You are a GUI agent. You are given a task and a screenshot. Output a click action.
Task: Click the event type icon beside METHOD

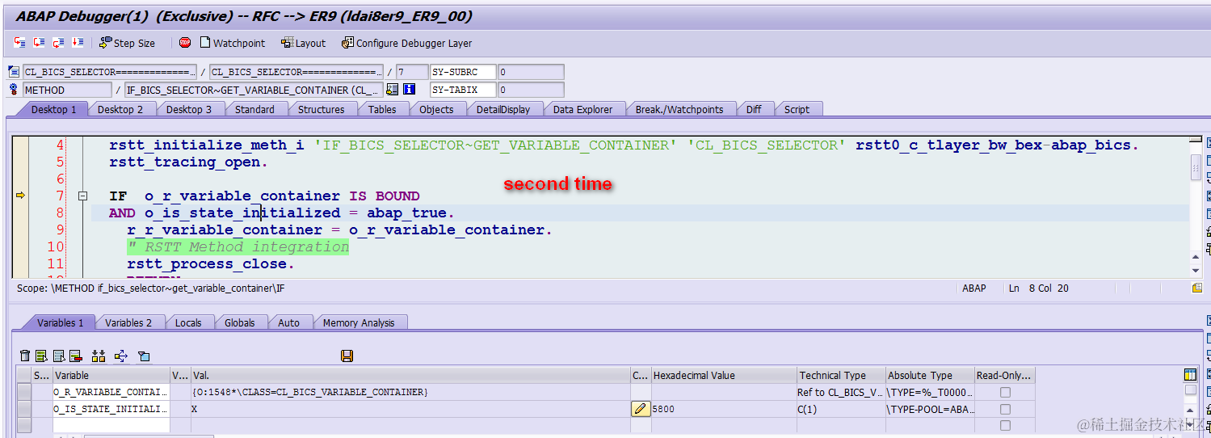14,90
